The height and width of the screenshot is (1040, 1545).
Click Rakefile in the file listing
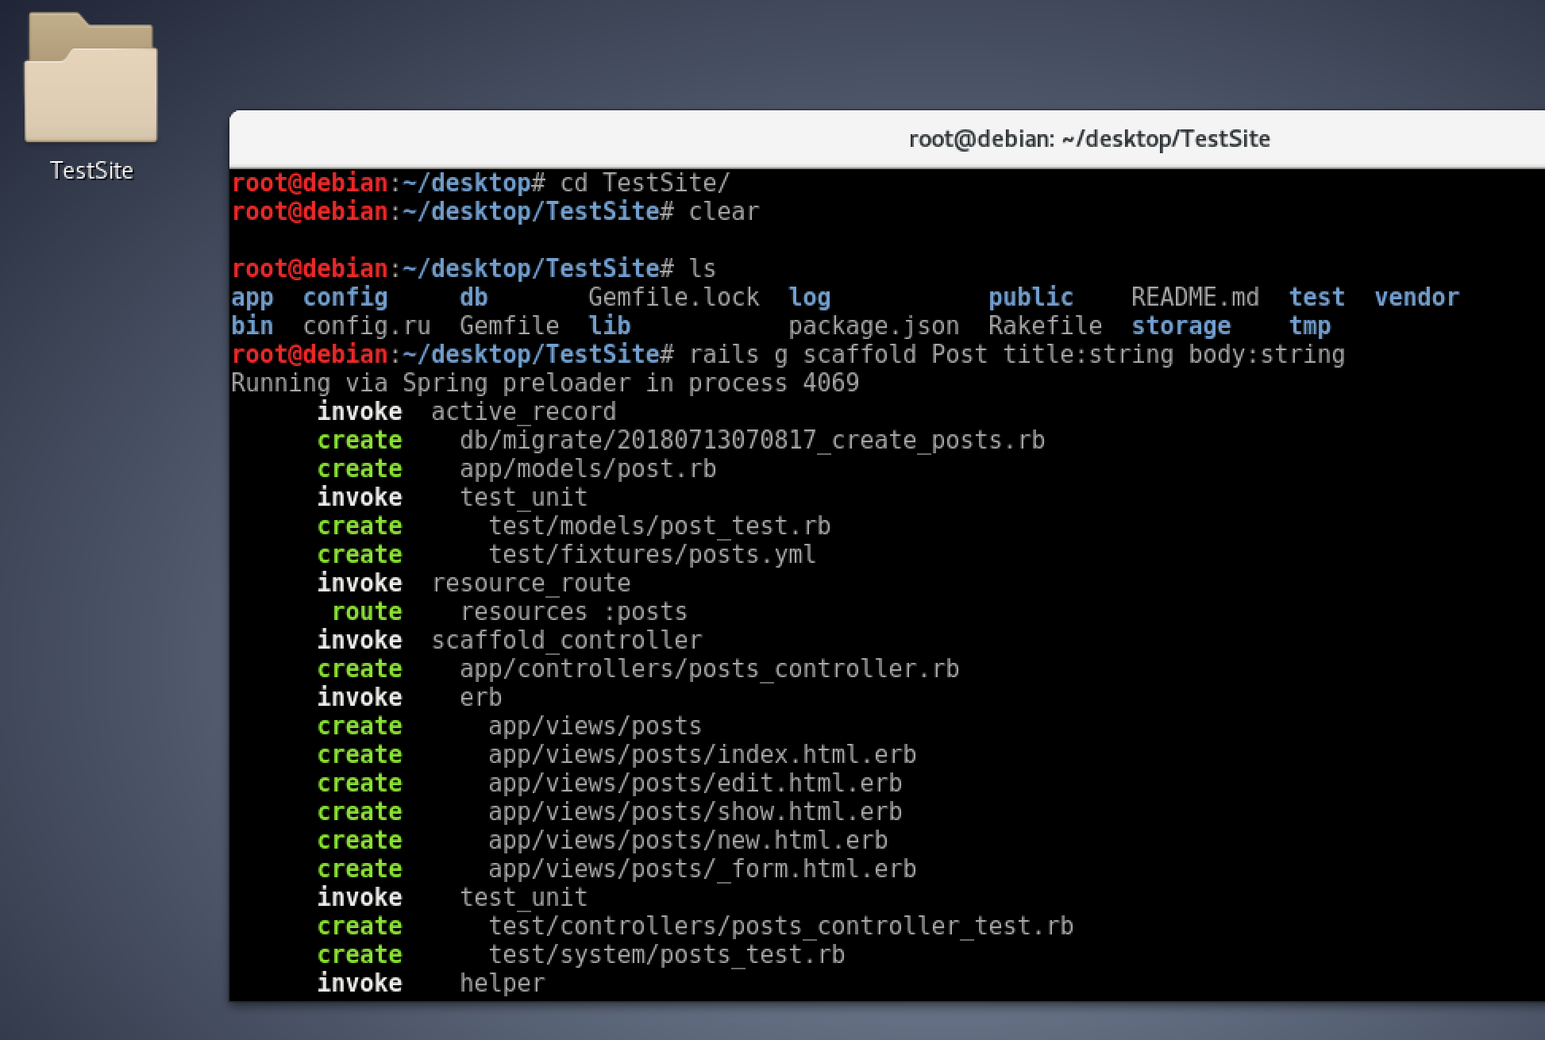(x=1045, y=325)
